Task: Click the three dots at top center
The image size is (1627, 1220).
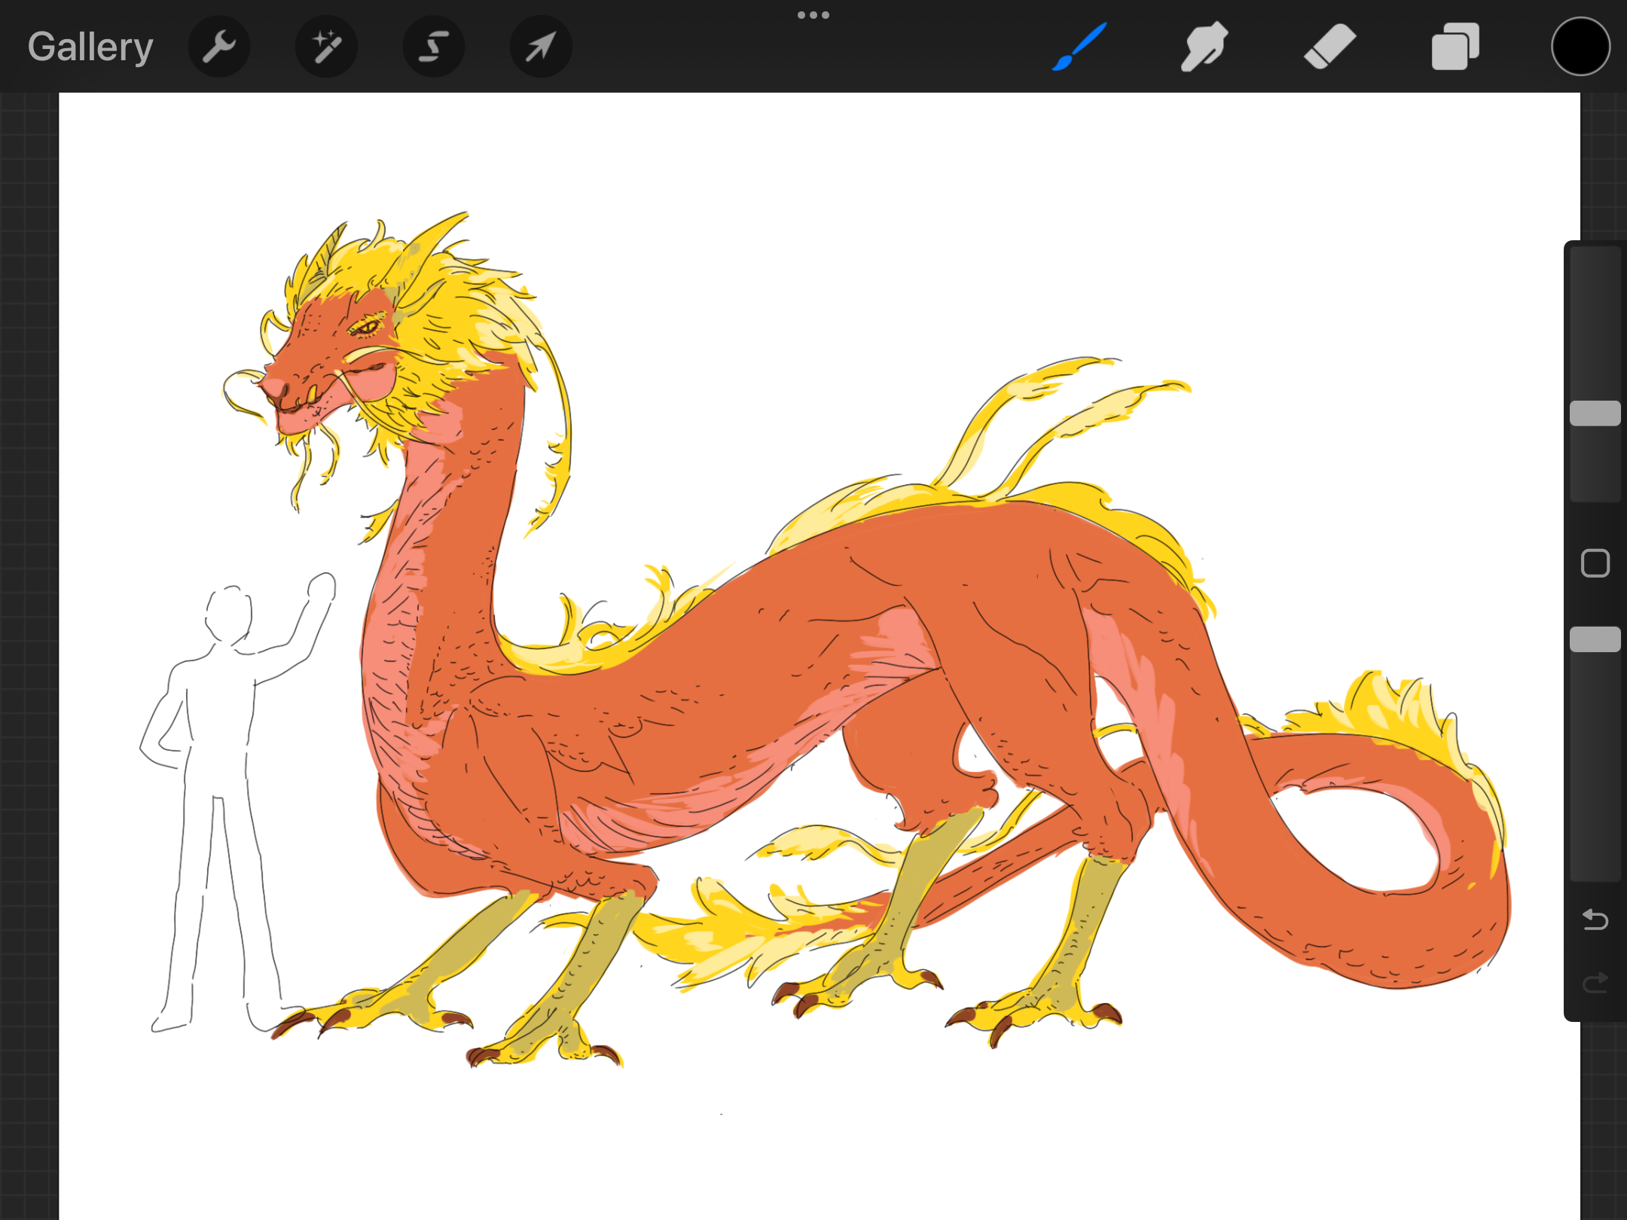Action: 813,15
